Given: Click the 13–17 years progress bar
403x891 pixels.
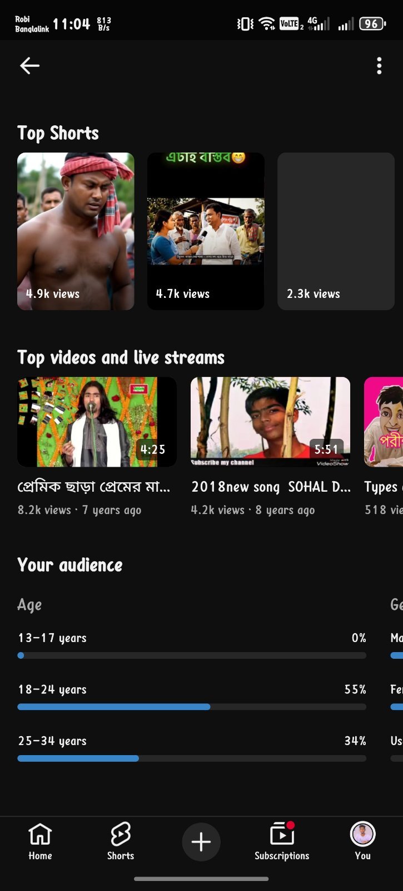Looking at the screenshot, I should point(192,655).
